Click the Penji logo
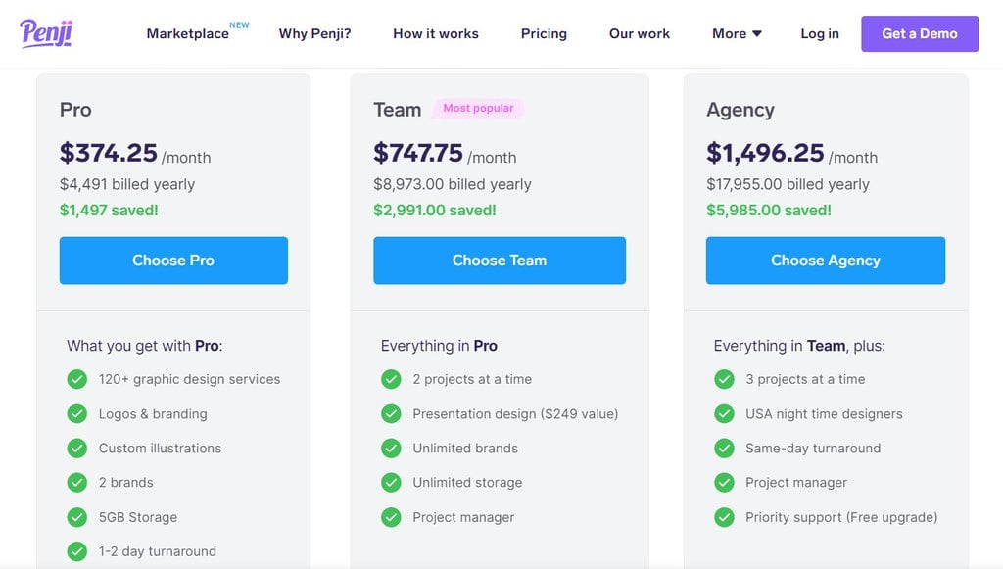Image resolution: width=1003 pixels, height=569 pixels. 46,33
